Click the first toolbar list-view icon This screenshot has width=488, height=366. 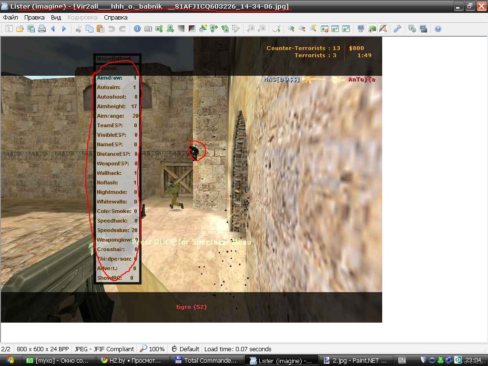(x=9, y=29)
